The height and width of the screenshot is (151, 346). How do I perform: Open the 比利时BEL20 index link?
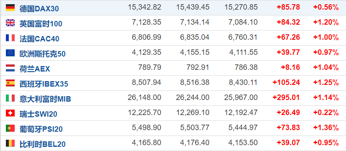pyautogui.click(x=43, y=144)
